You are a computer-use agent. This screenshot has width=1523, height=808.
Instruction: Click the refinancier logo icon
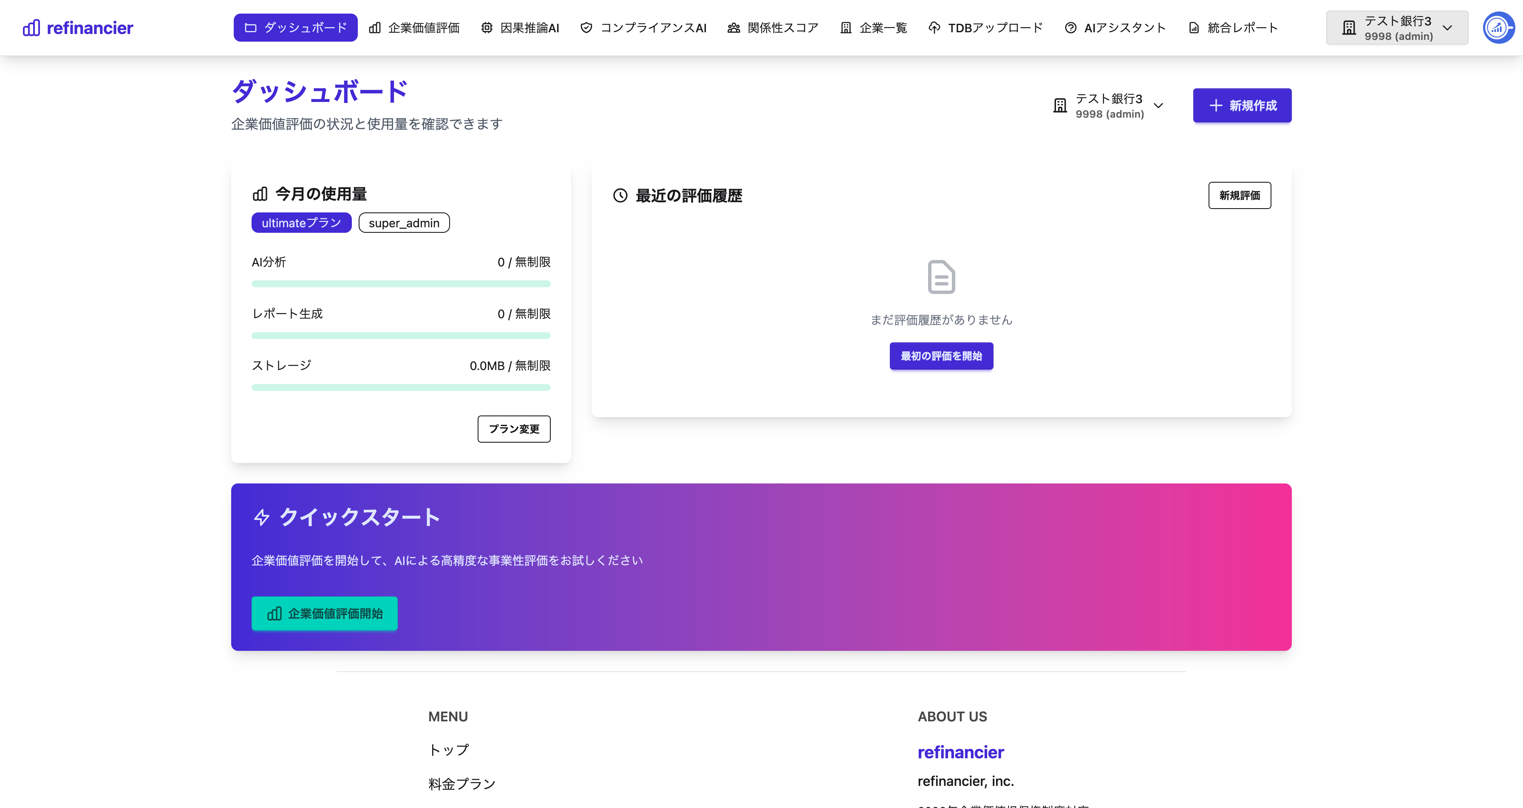31,27
